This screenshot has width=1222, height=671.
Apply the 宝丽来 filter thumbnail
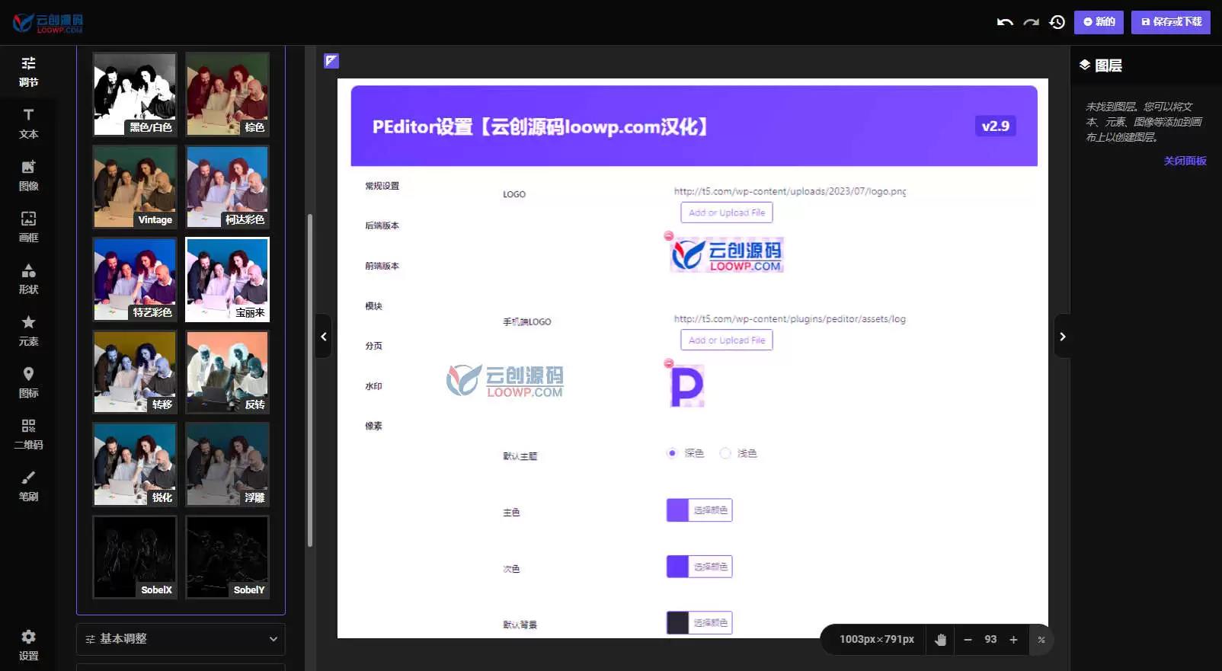(x=228, y=280)
